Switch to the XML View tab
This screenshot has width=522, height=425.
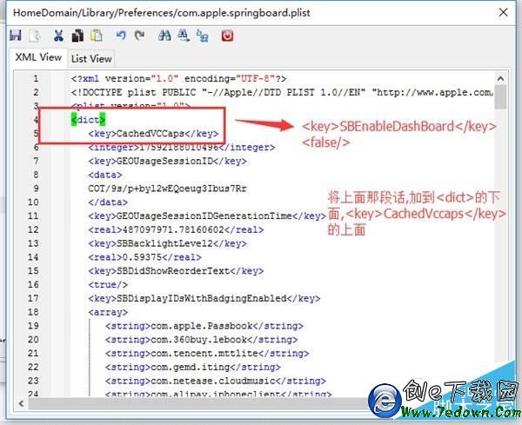tap(38, 57)
